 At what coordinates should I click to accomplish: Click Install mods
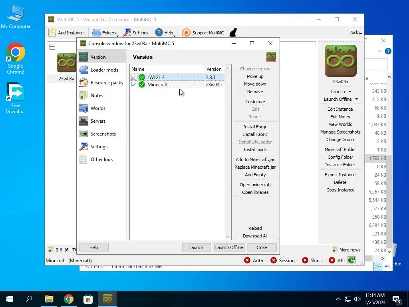coord(255,150)
